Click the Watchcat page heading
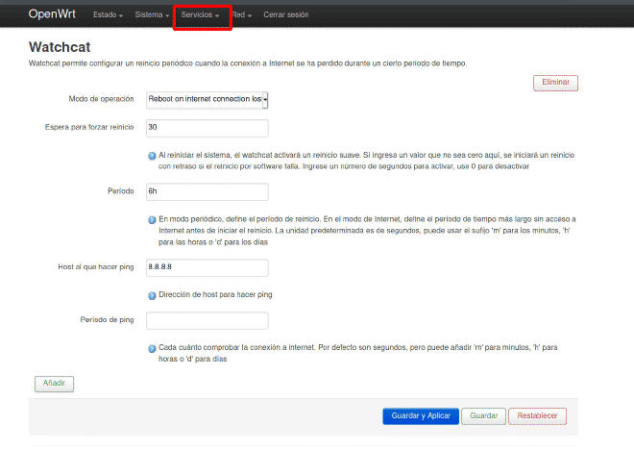 click(x=60, y=47)
